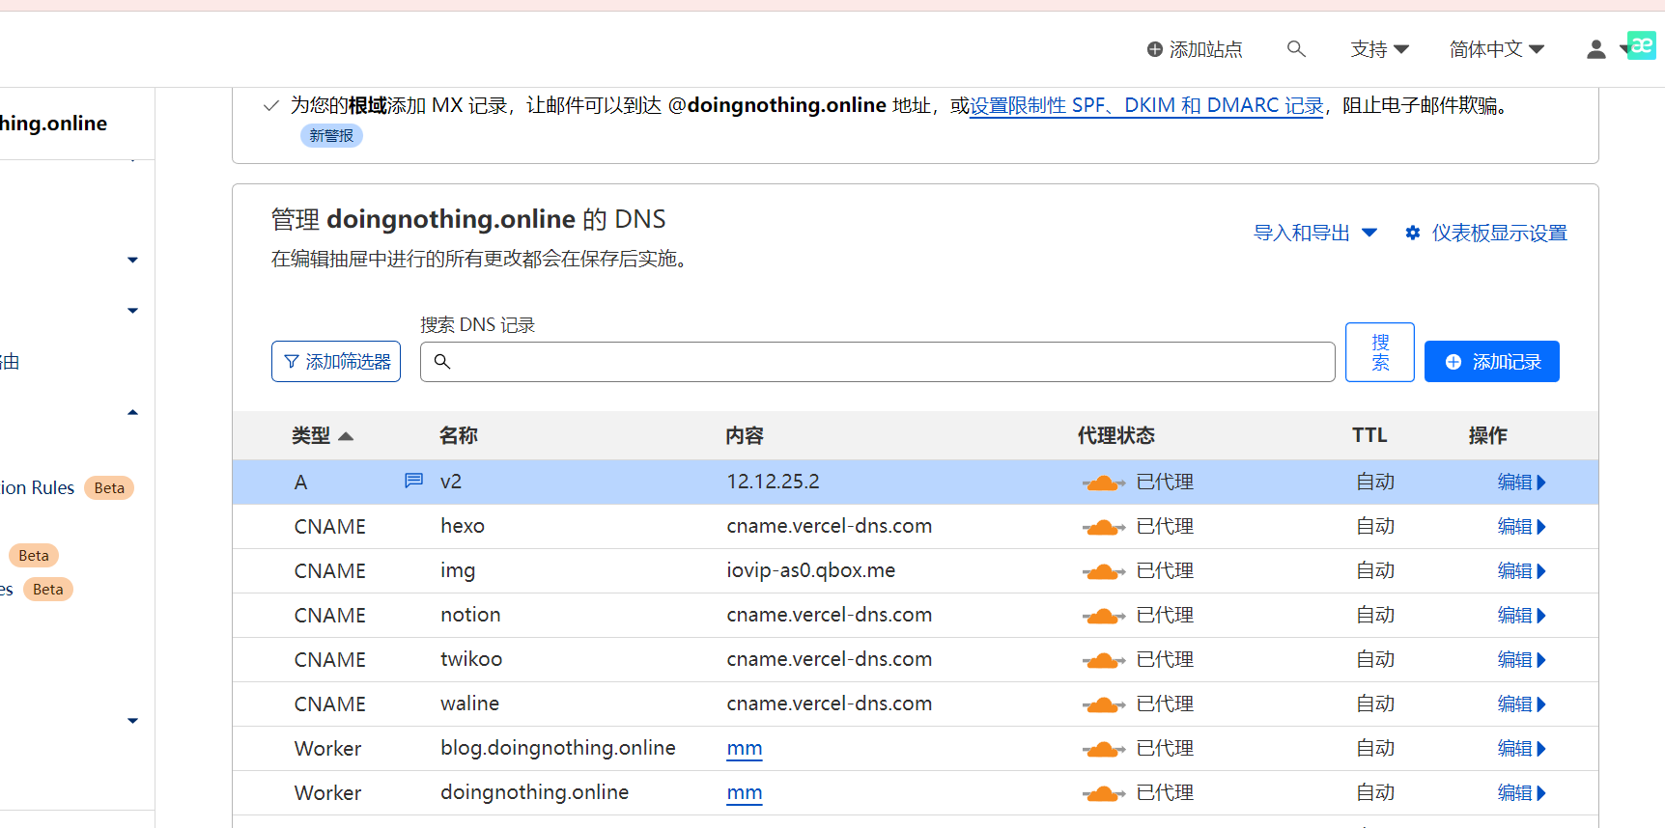1665x828 pixels.
Task: Click the blue 添加记录 button
Action: click(x=1491, y=362)
